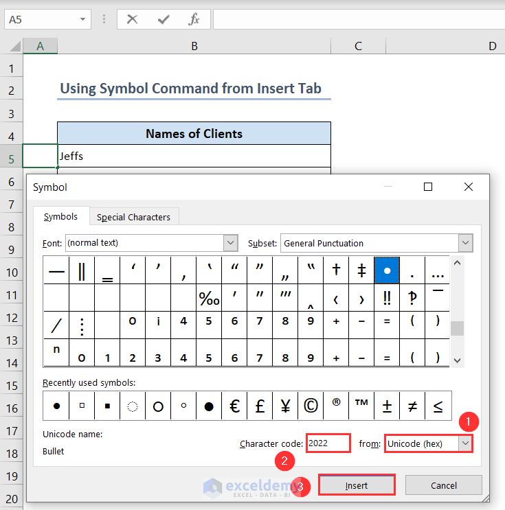The height and width of the screenshot is (510, 505).
Task: Click the title Using Symbol Command cell
Action: 194,89
